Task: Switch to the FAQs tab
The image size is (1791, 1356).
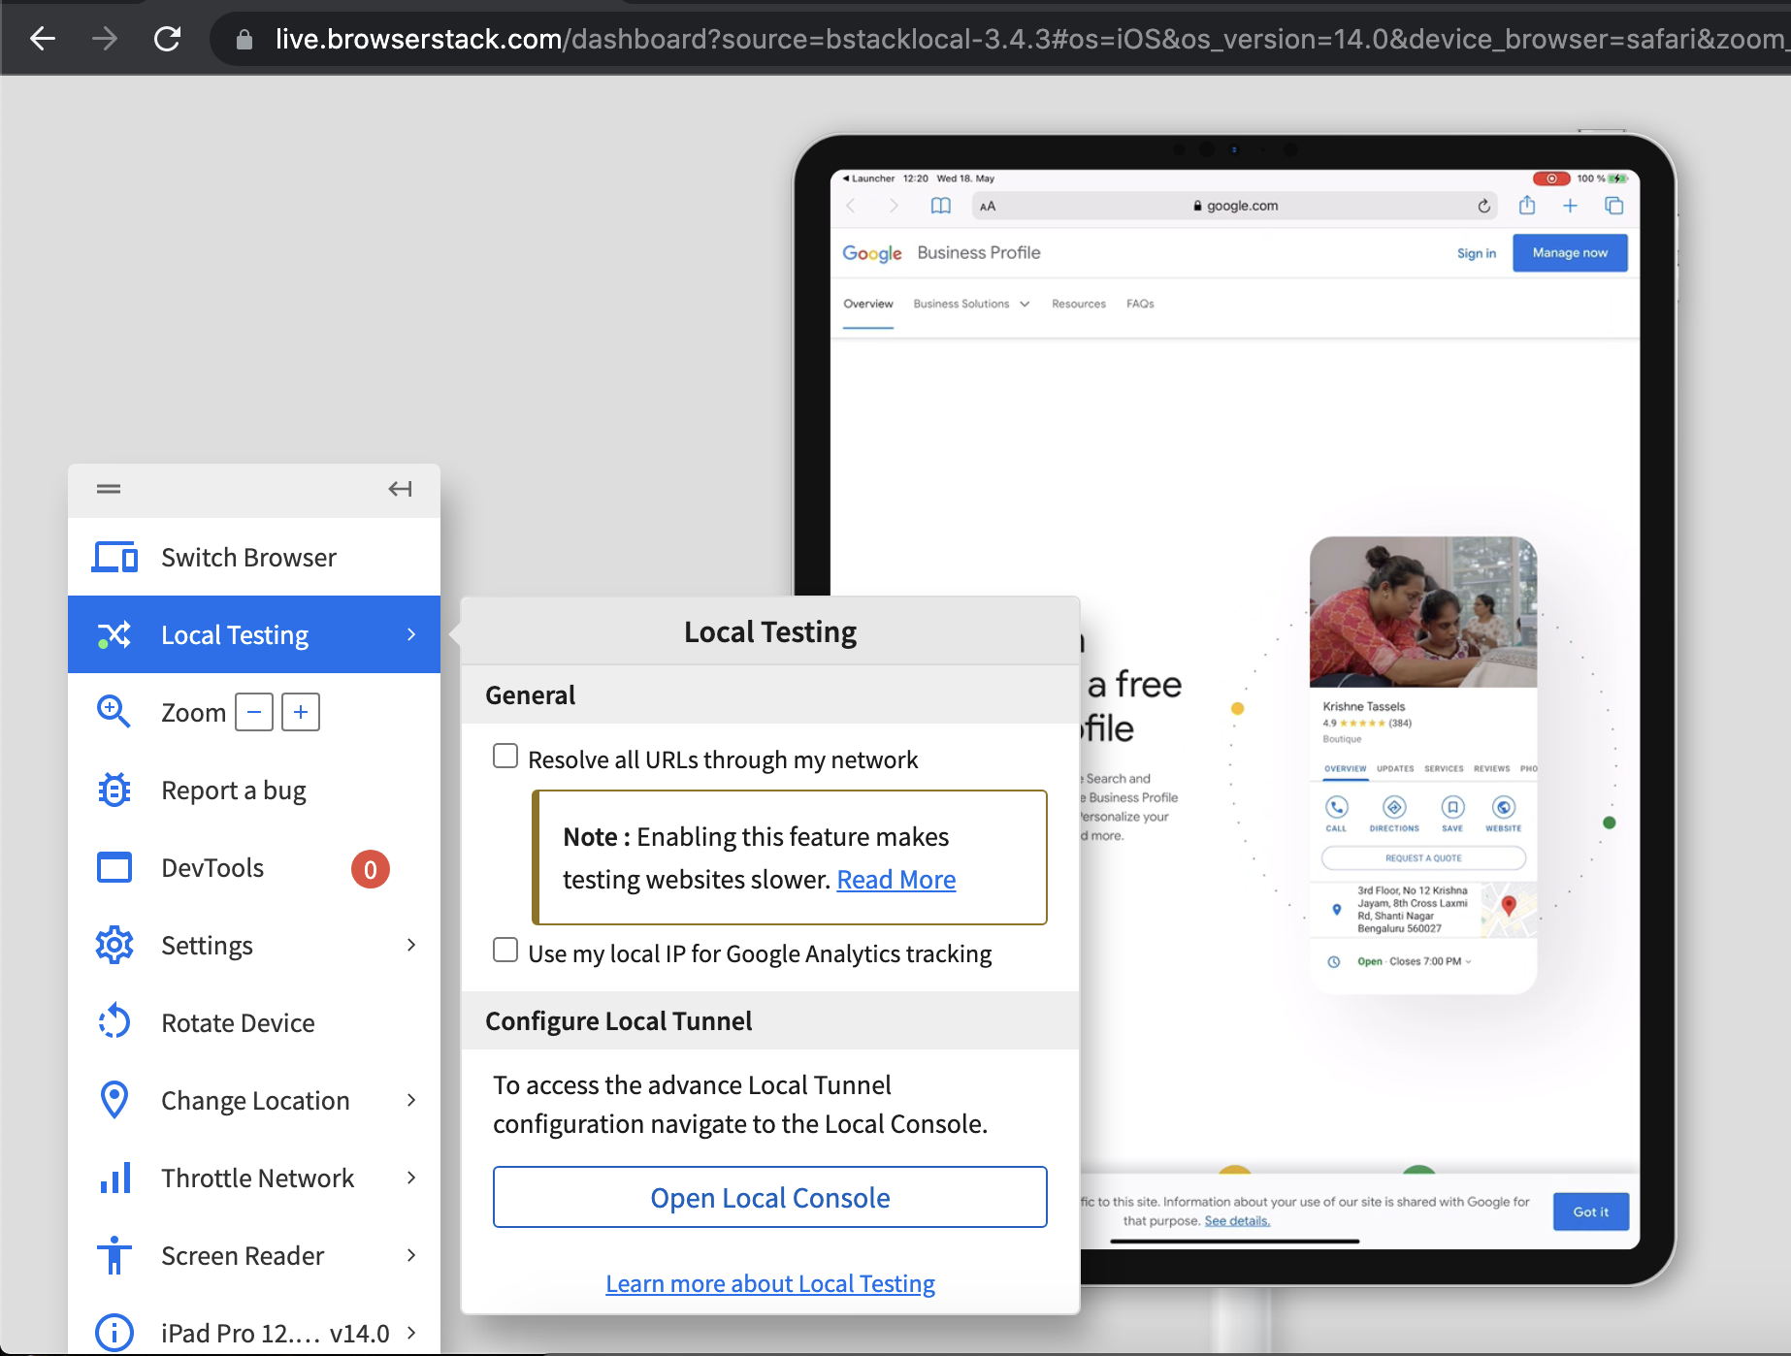Action: click(x=1140, y=304)
